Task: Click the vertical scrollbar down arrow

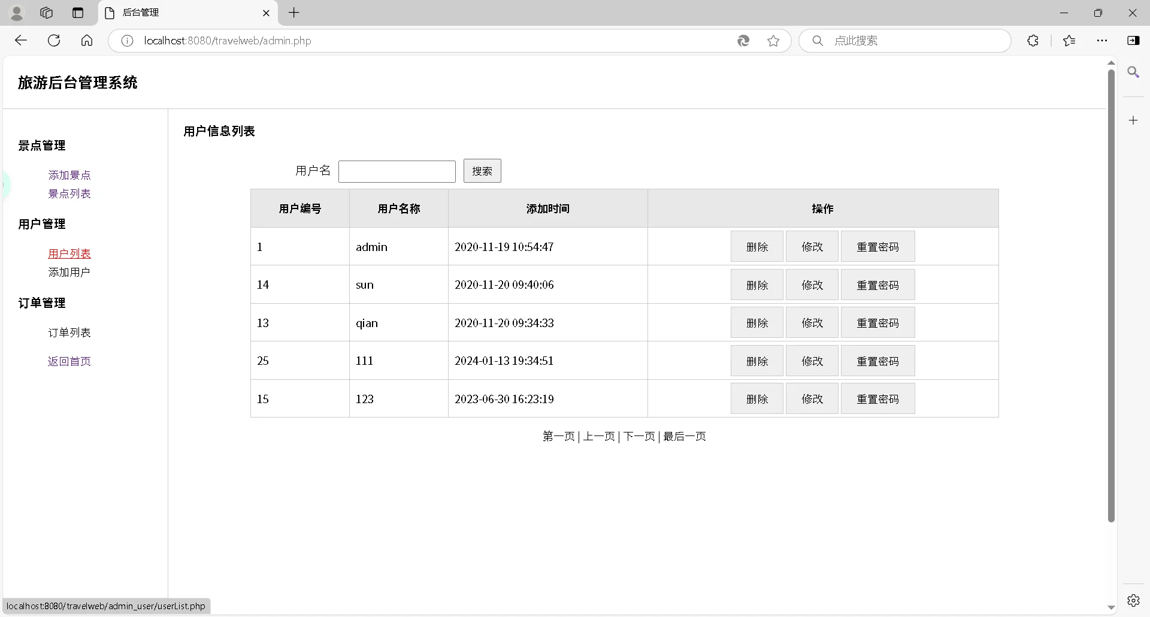Action: pos(1111,606)
